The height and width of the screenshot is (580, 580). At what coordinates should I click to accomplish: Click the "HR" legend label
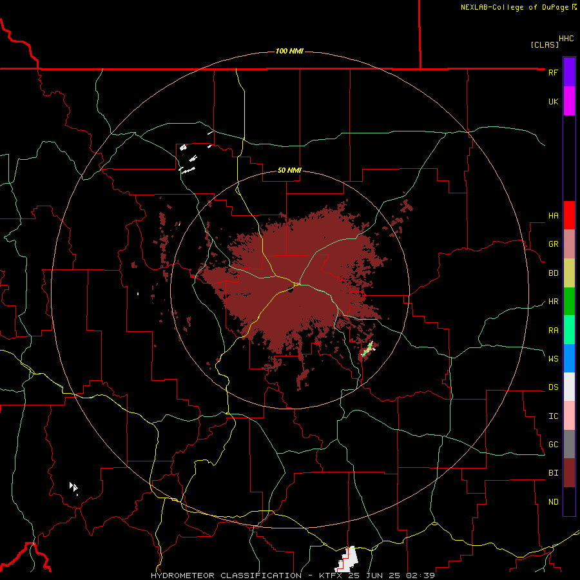(554, 302)
